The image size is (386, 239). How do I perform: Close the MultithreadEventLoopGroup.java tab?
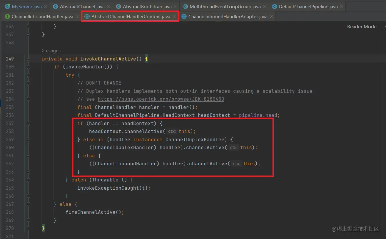tap(265, 6)
